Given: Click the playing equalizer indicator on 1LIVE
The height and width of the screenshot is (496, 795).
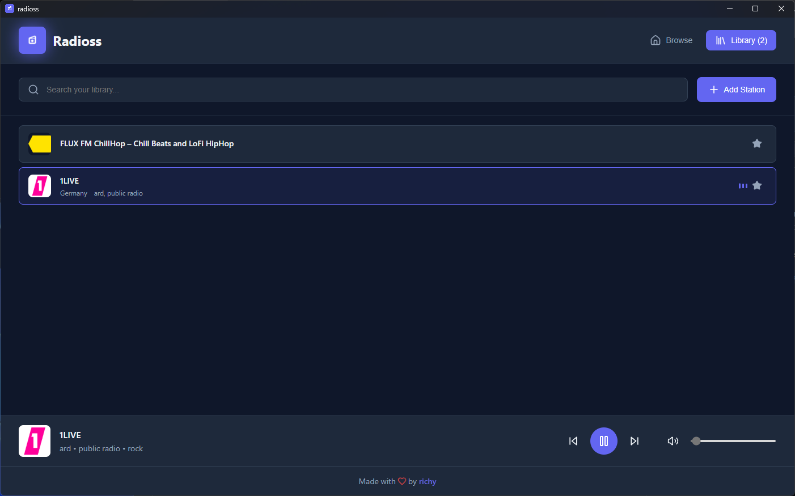Looking at the screenshot, I should point(743,186).
